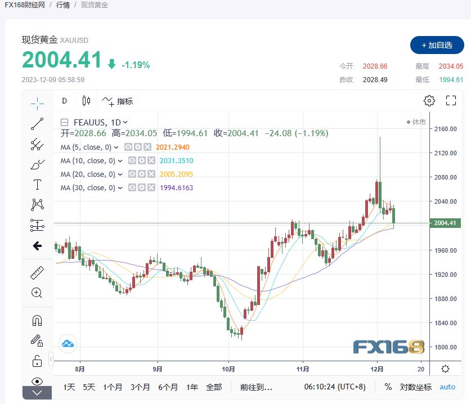Enter fullscreen chart mode
The width and height of the screenshot is (471, 404).
[x=451, y=101]
